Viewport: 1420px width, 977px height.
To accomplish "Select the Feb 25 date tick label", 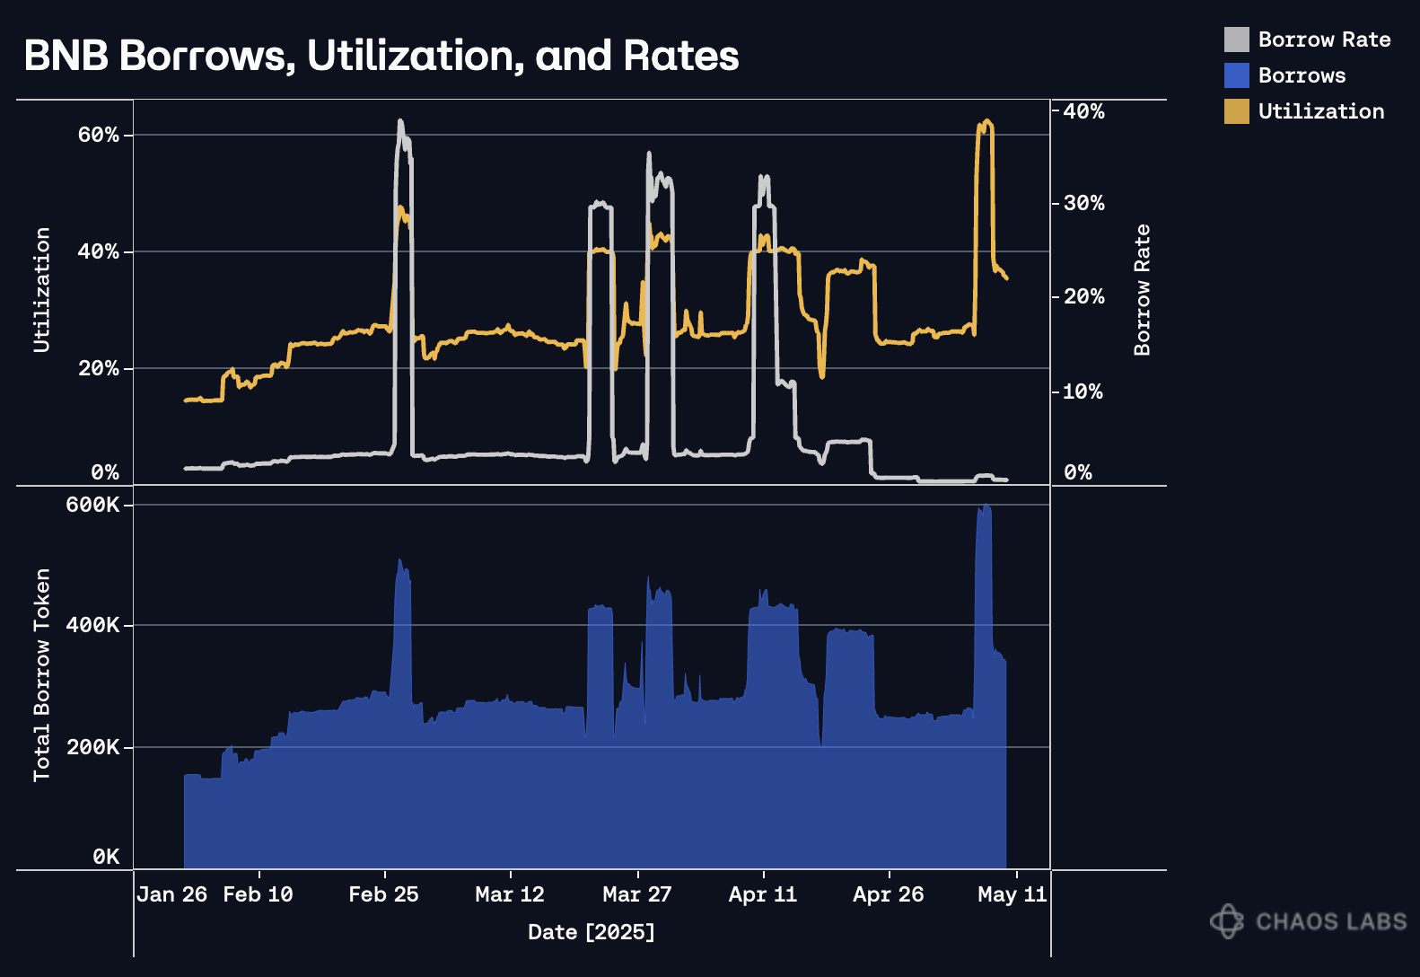I will (x=383, y=894).
